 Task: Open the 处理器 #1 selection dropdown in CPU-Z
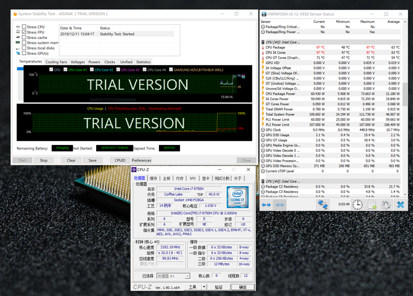(173, 276)
